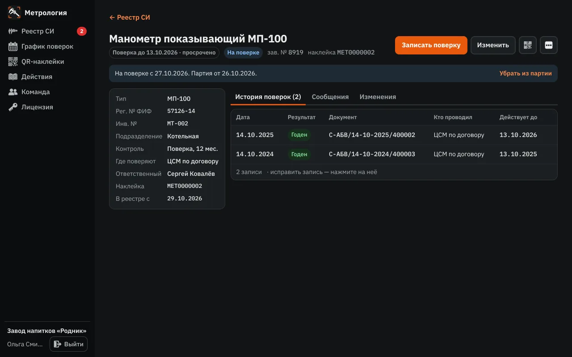
Task: Click the Действует до column header
Action: coord(518,117)
